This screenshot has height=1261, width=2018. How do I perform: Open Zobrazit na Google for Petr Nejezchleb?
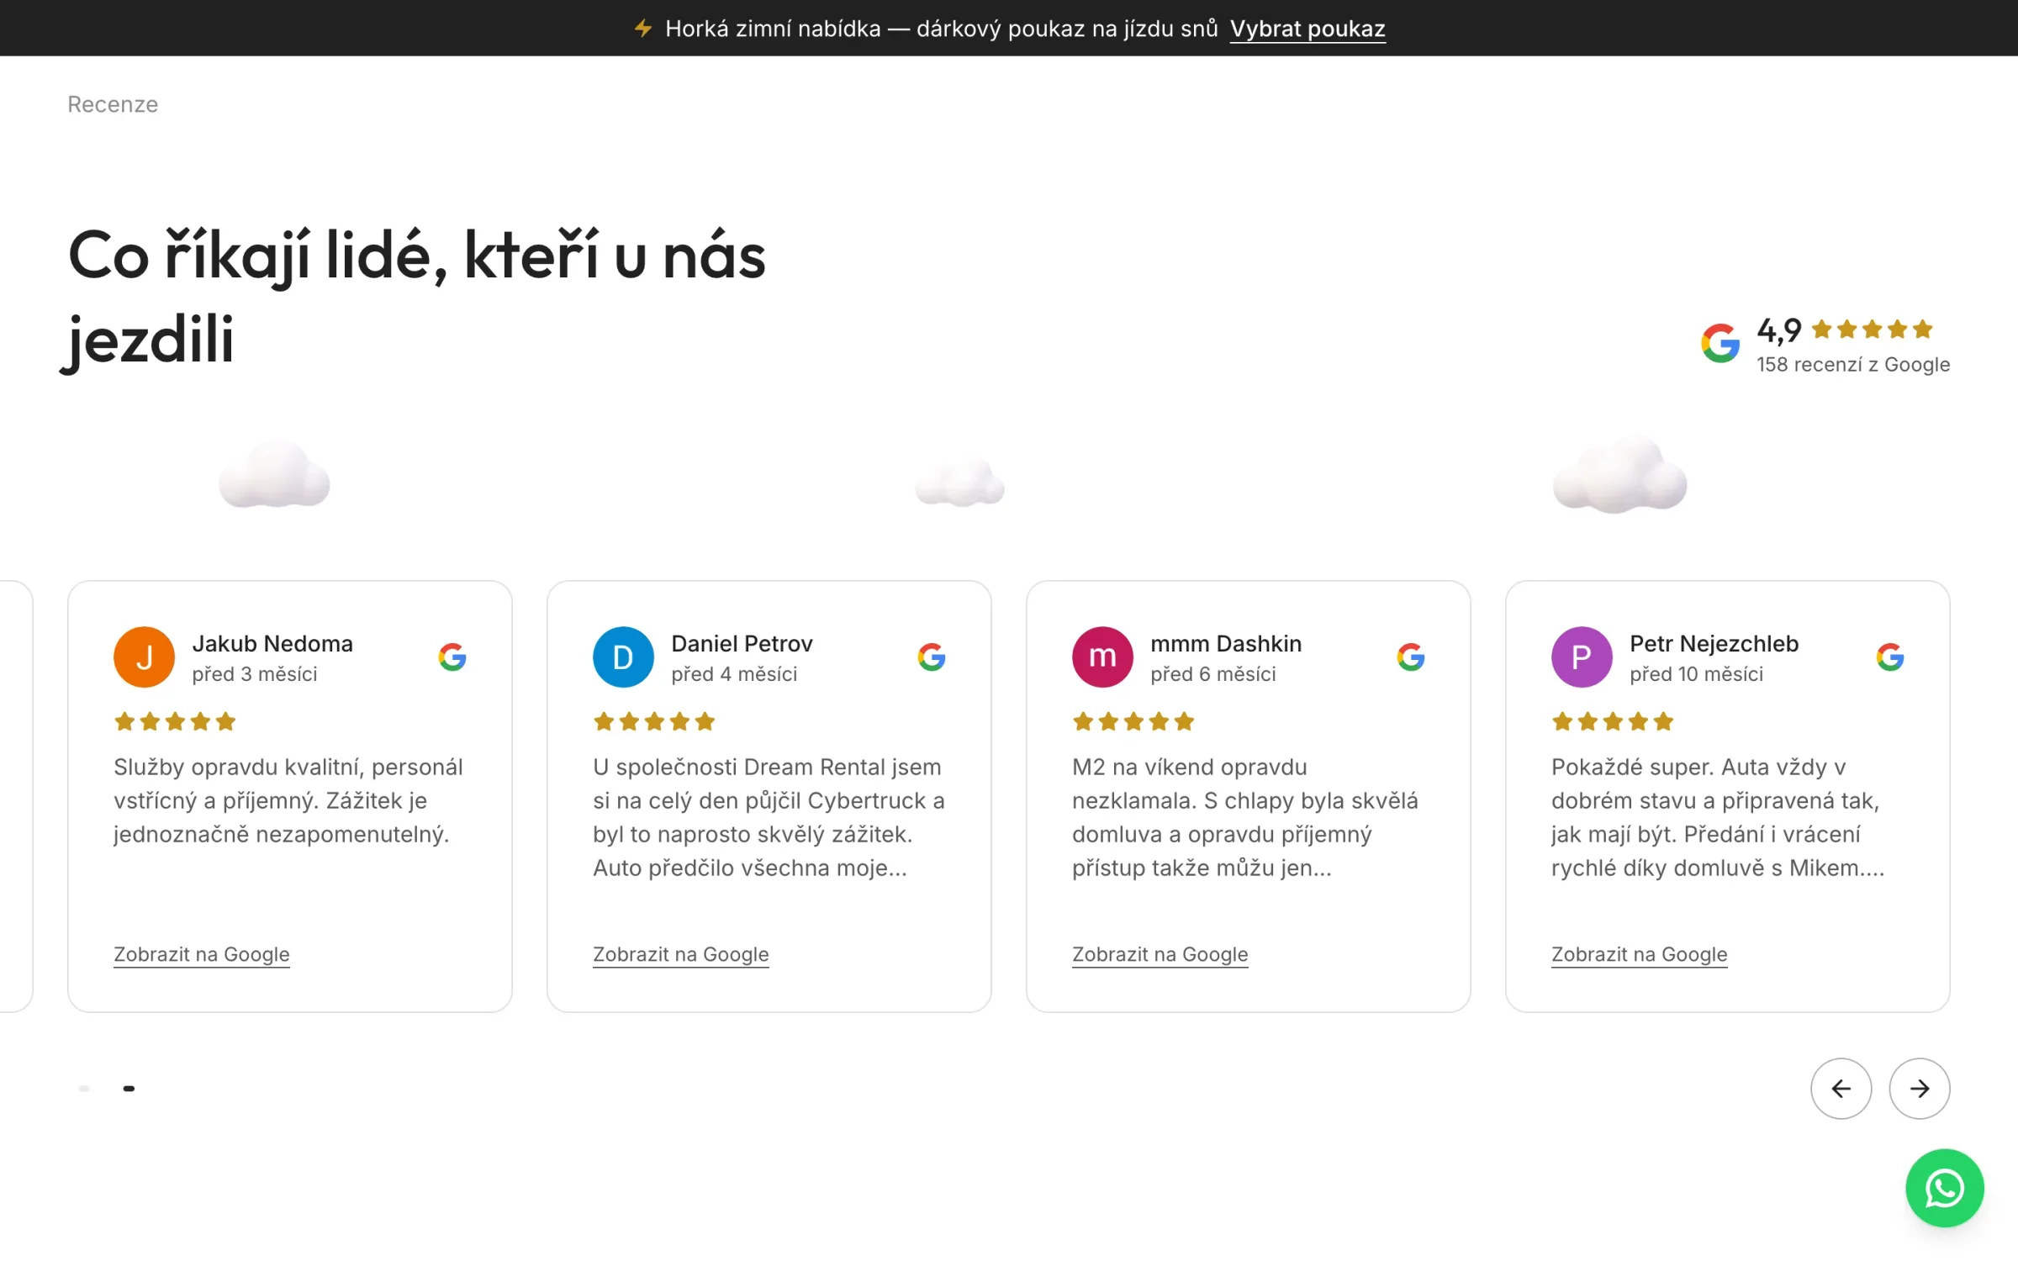[1640, 954]
